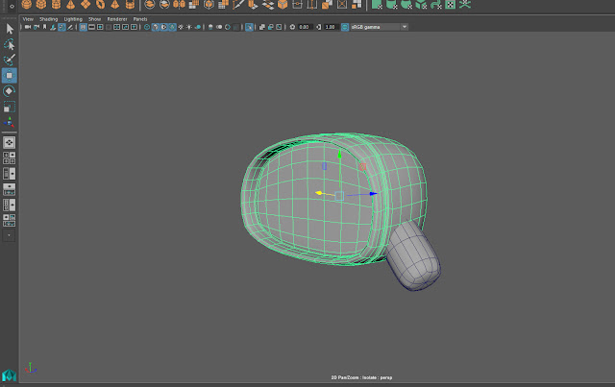The width and height of the screenshot is (615, 387).
Task: Open the shelf options gear icon
Action: pos(12,6)
